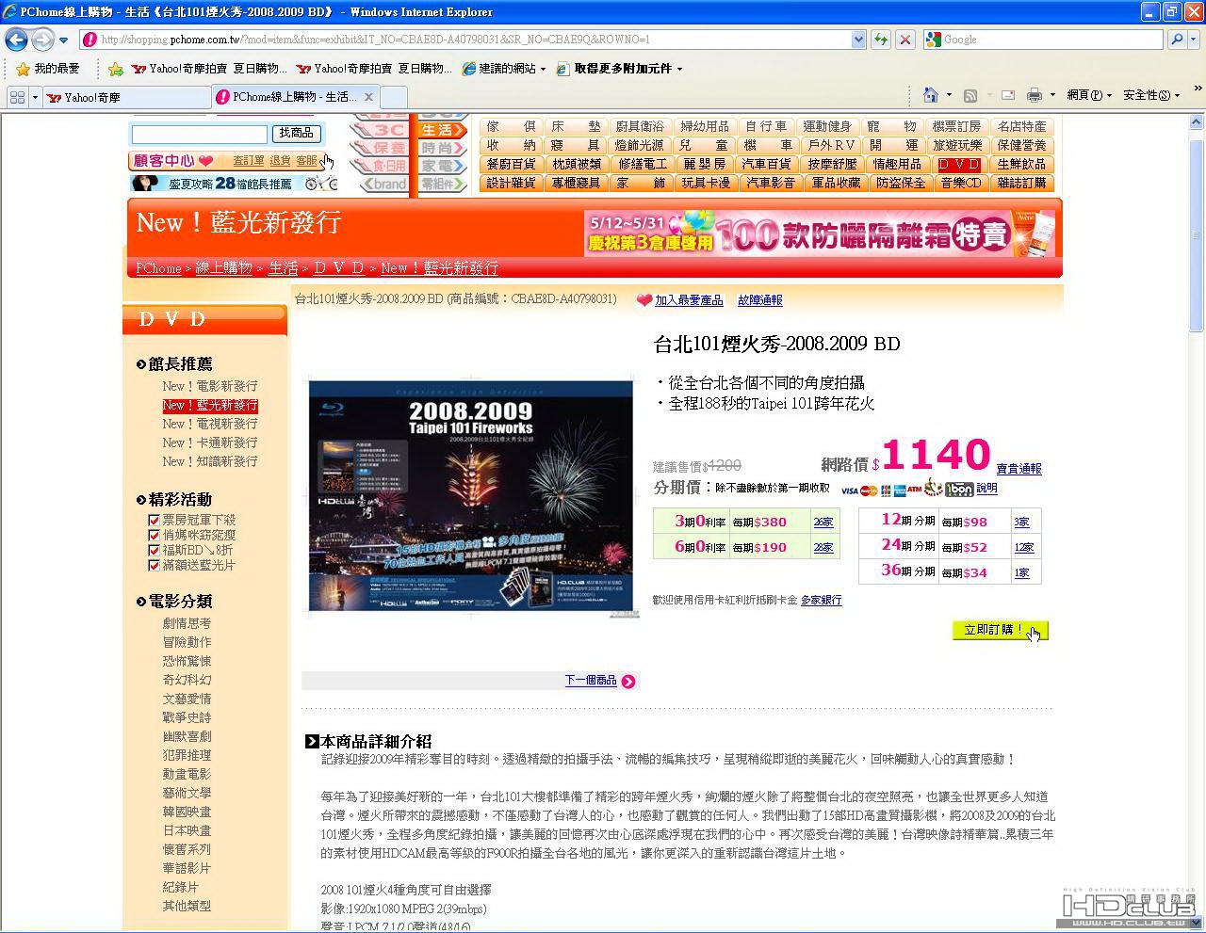Click the Home page icon
The image size is (1206, 933).
coord(931,95)
